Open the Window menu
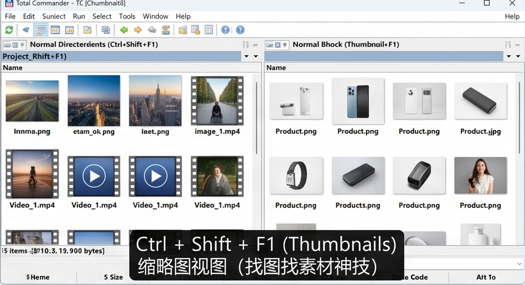Screen dimensions: 525x285 pos(155,16)
